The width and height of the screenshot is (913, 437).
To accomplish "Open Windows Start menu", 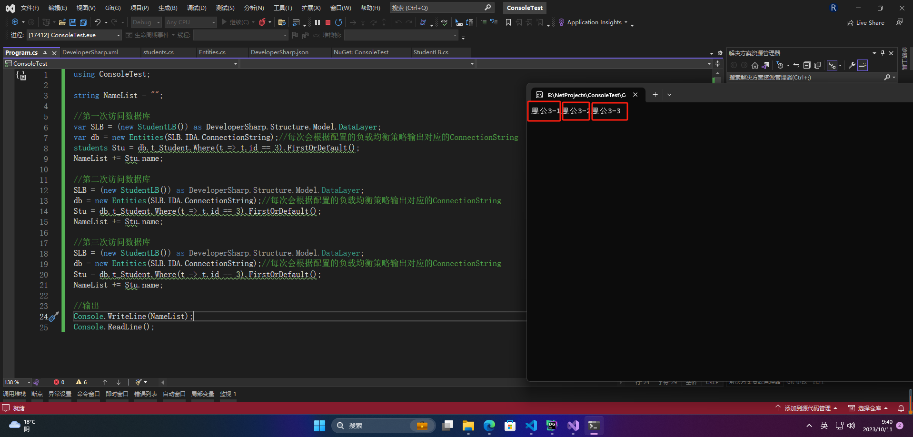I will point(319,426).
